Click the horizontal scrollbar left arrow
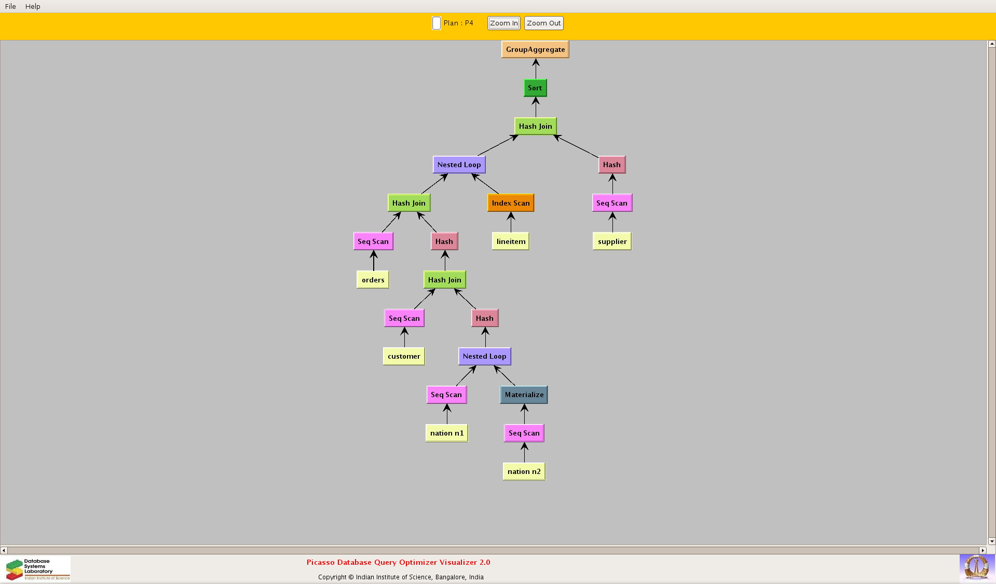The height and width of the screenshot is (584, 996). 4,550
